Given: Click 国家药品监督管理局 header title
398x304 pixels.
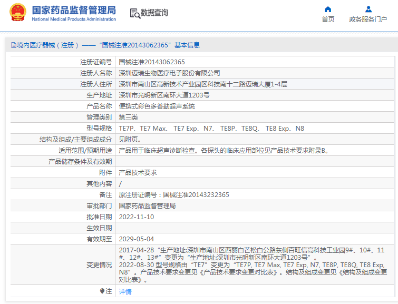Looking at the screenshot, I should 74,11.
